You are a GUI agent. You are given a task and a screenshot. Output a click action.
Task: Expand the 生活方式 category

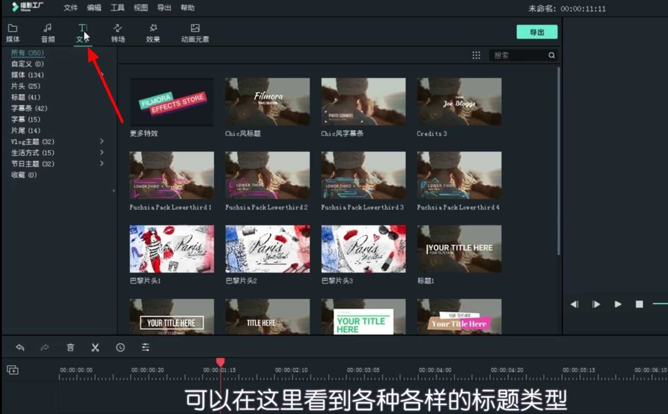coord(102,152)
